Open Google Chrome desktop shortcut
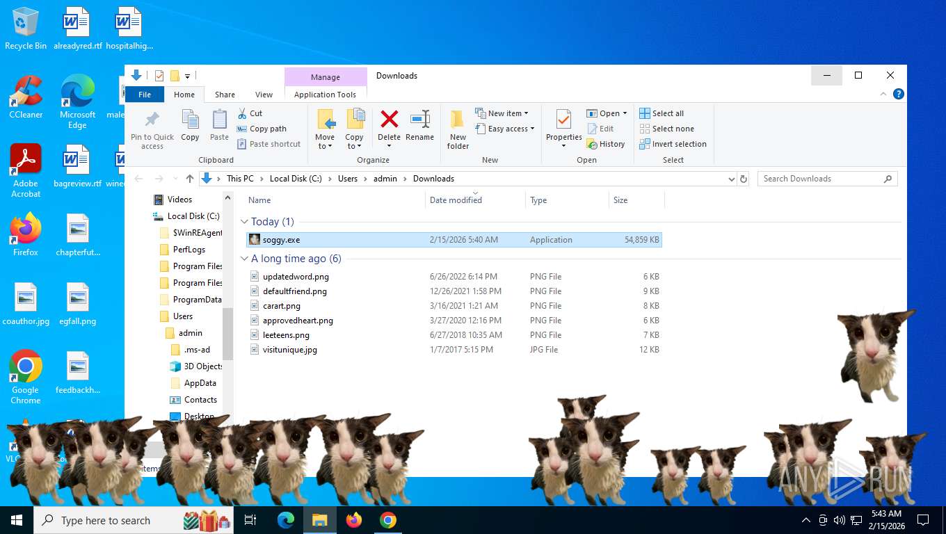 pyautogui.click(x=26, y=376)
